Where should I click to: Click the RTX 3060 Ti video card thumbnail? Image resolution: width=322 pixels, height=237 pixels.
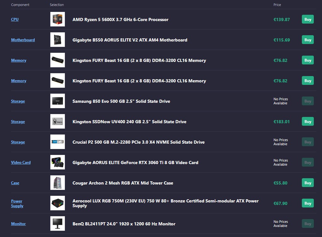pyautogui.click(x=58, y=162)
